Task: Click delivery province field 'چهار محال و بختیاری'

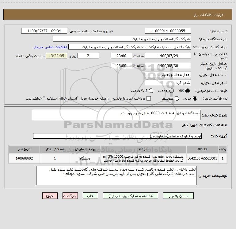Action: click(x=168, y=74)
